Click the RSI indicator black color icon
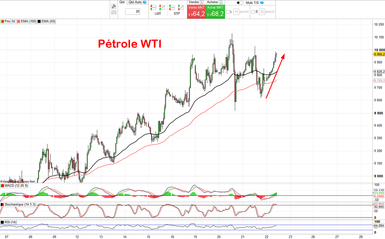385x239 pixels. click(x=2, y=222)
